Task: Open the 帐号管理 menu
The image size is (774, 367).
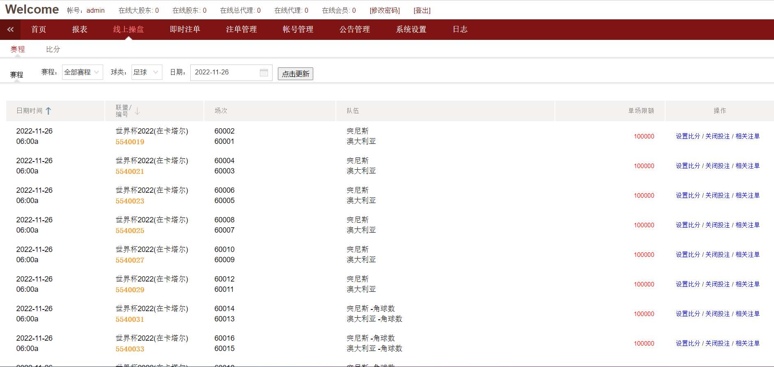Action: (x=298, y=30)
